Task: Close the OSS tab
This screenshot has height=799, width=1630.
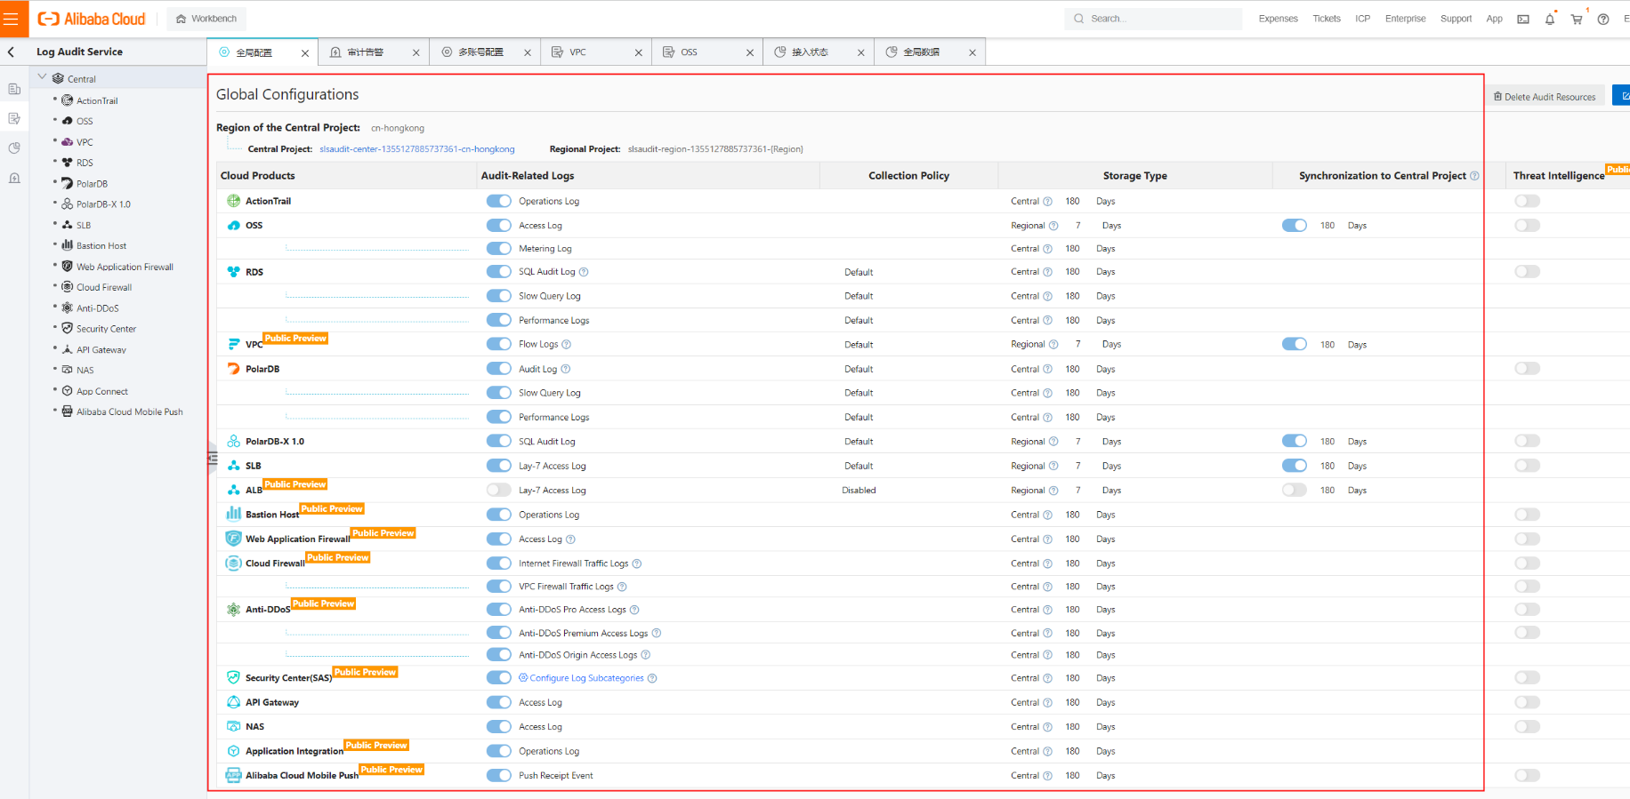Action: tap(749, 52)
